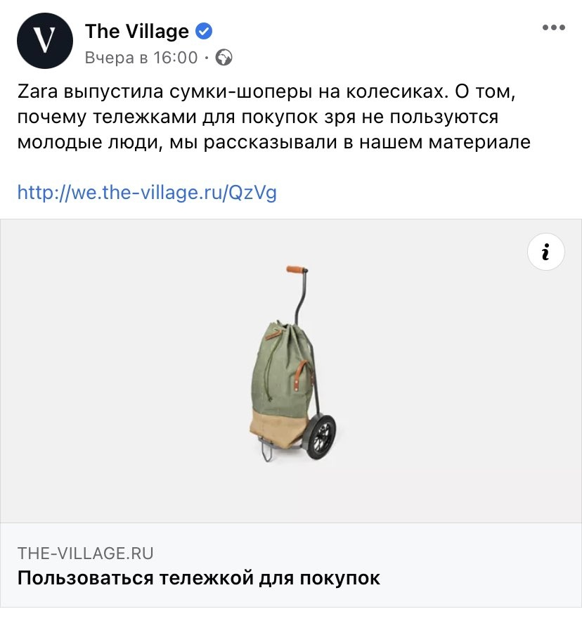Click the blue verified checkmark badge

tap(204, 31)
